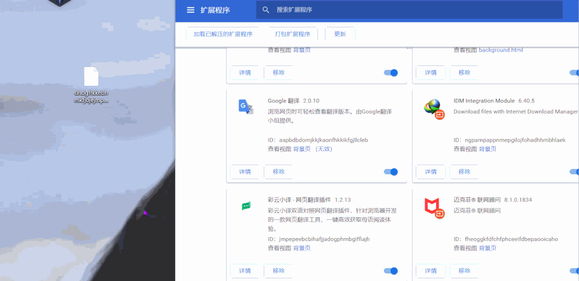
Task: Click the search magnifier icon
Action: click(266, 10)
